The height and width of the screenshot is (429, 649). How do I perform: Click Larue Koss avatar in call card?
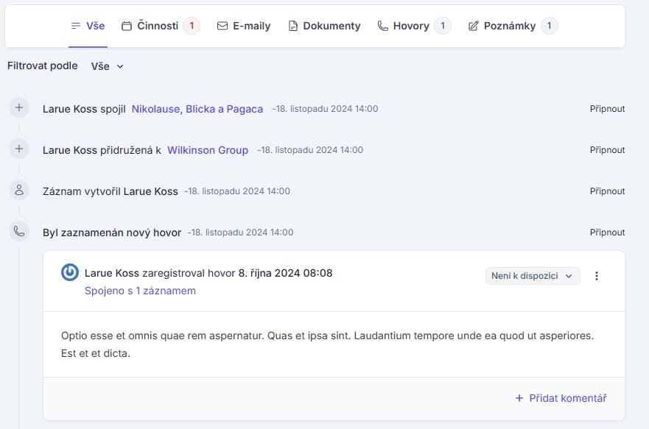tap(70, 273)
